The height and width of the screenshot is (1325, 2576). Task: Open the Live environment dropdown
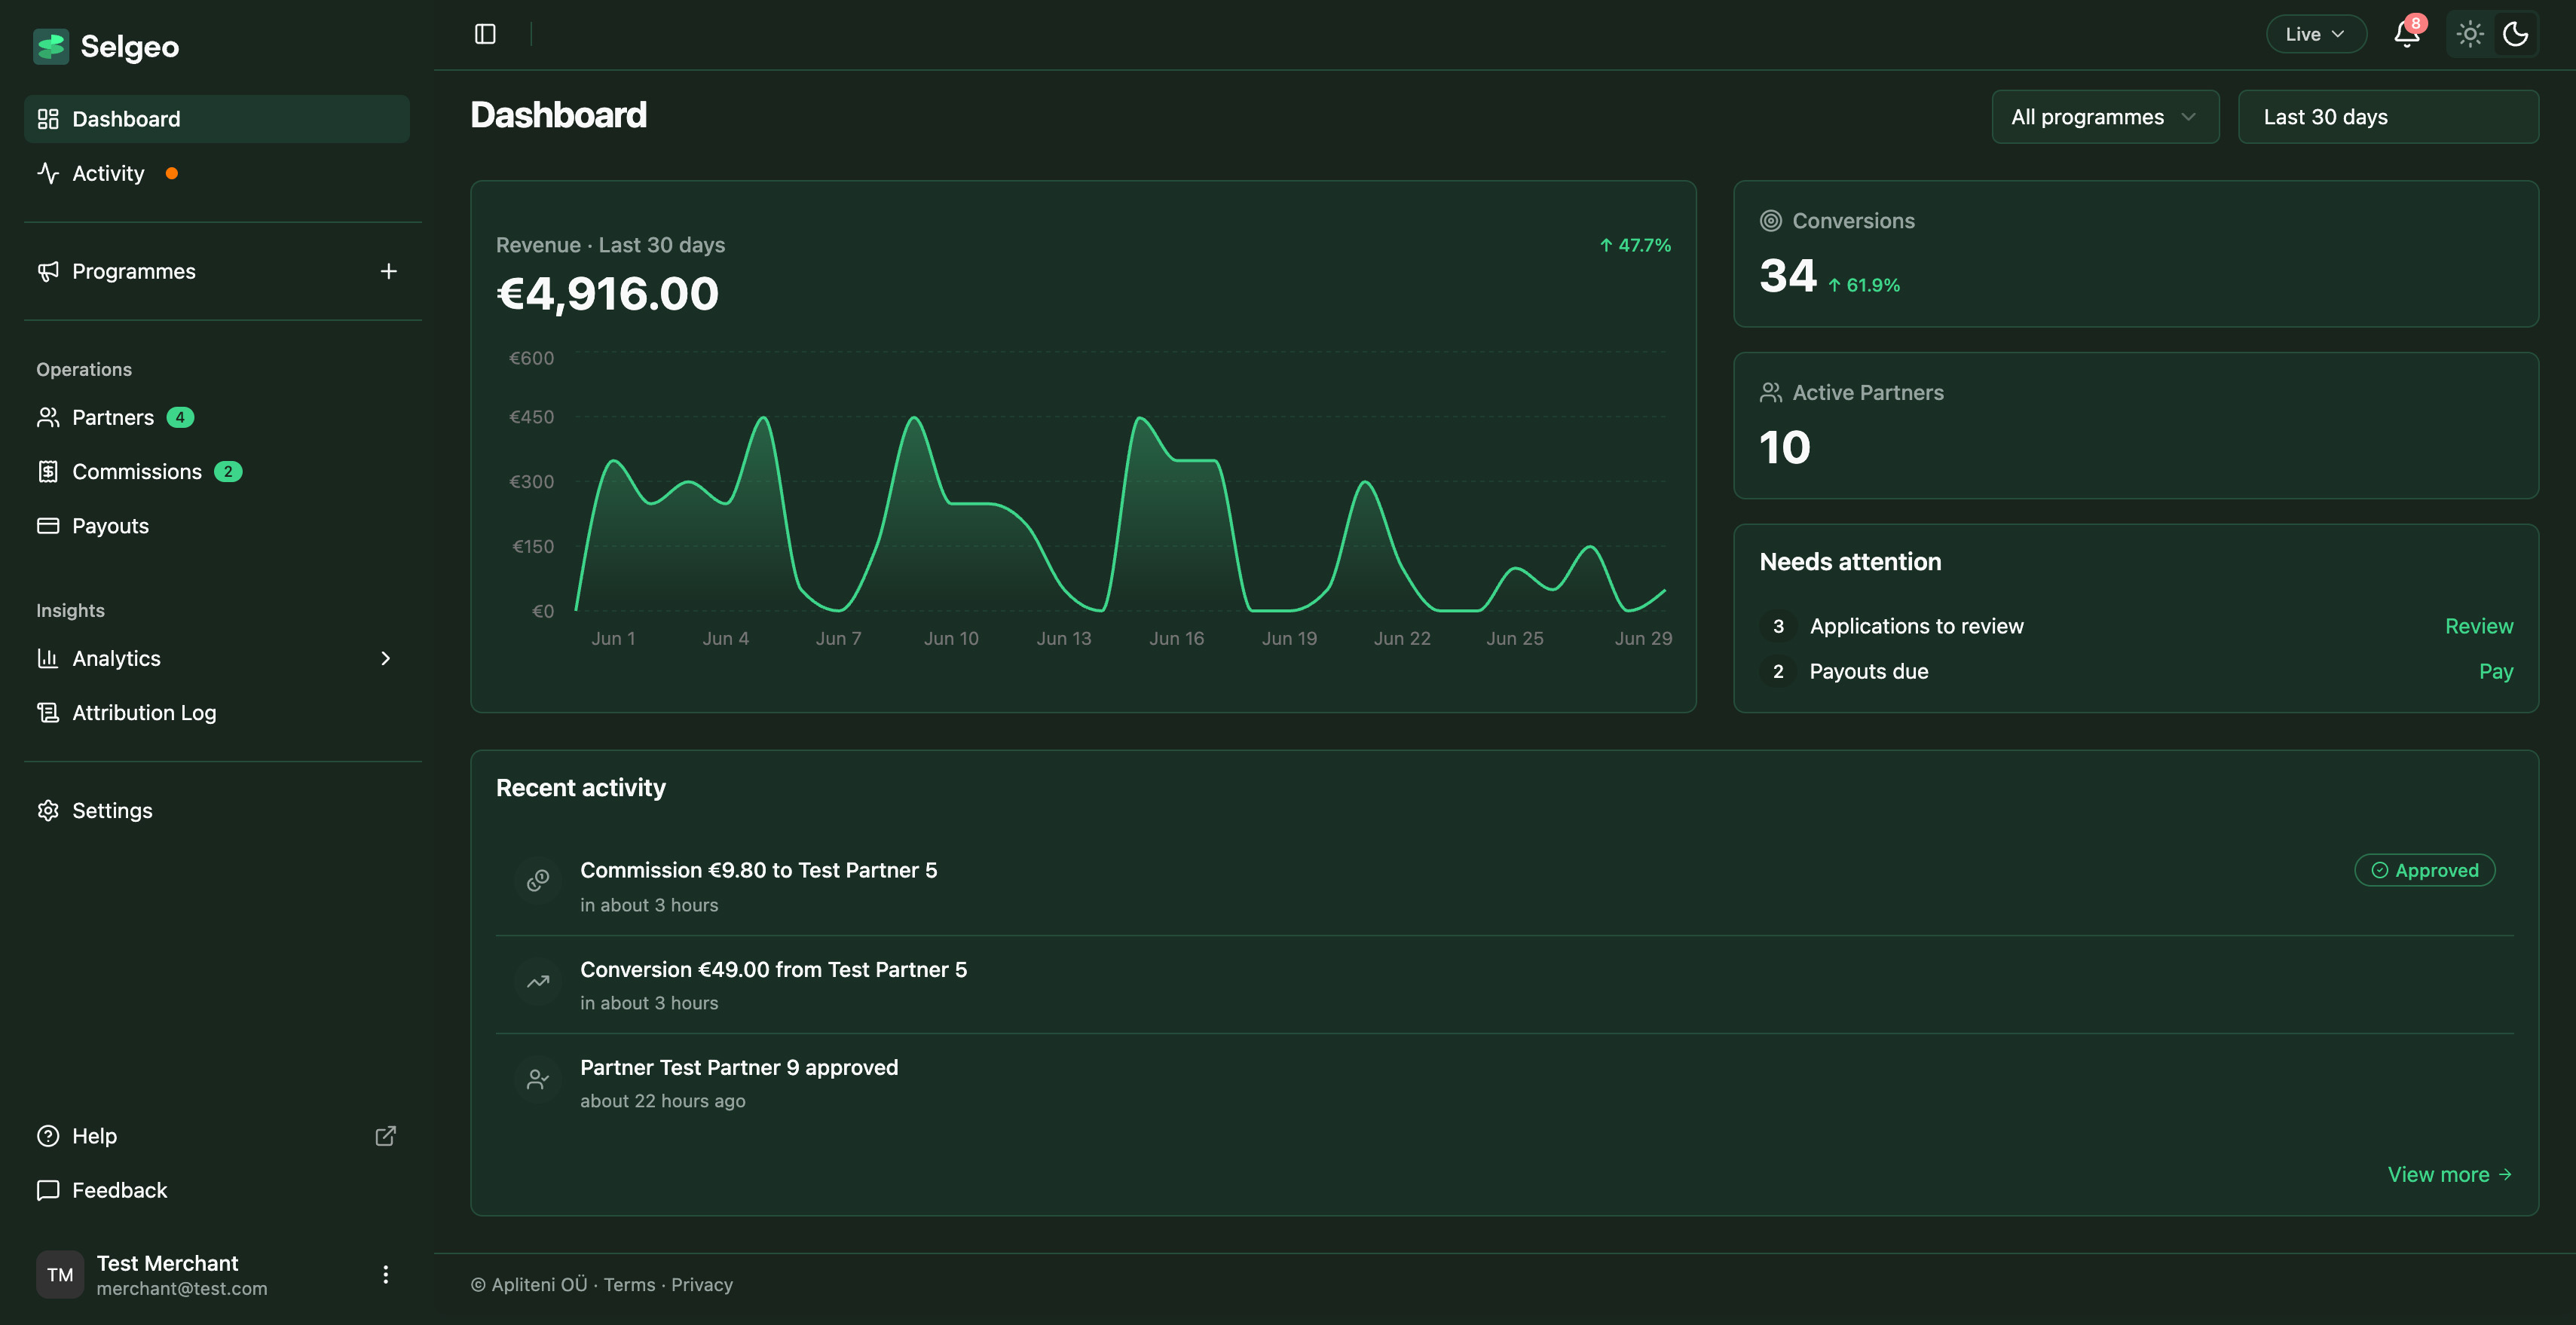(x=2315, y=34)
